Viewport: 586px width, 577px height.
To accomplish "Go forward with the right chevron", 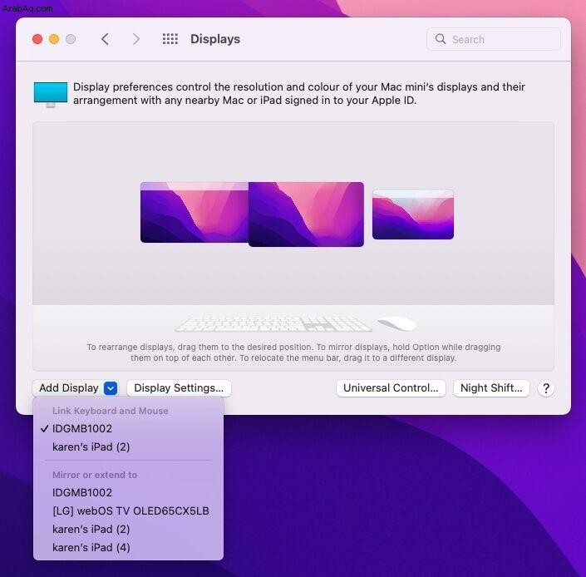I will point(136,39).
